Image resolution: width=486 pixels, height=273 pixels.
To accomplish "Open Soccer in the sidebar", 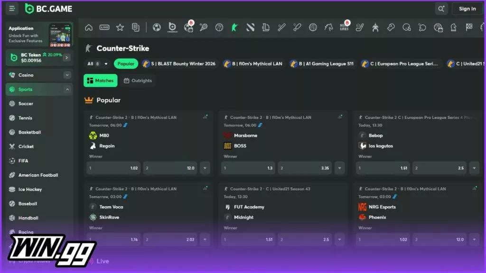I will click(x=39, y=104).
